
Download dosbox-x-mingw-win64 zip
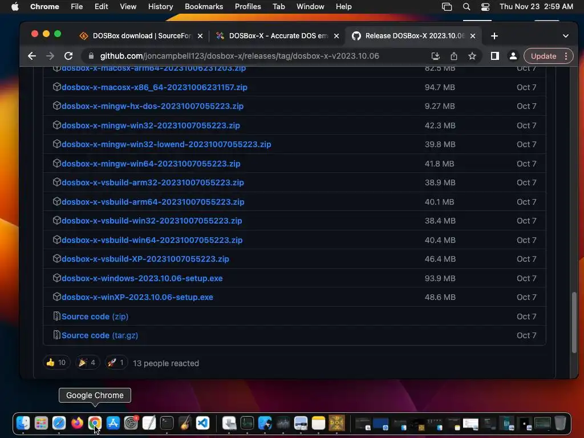tap(151, 164)
